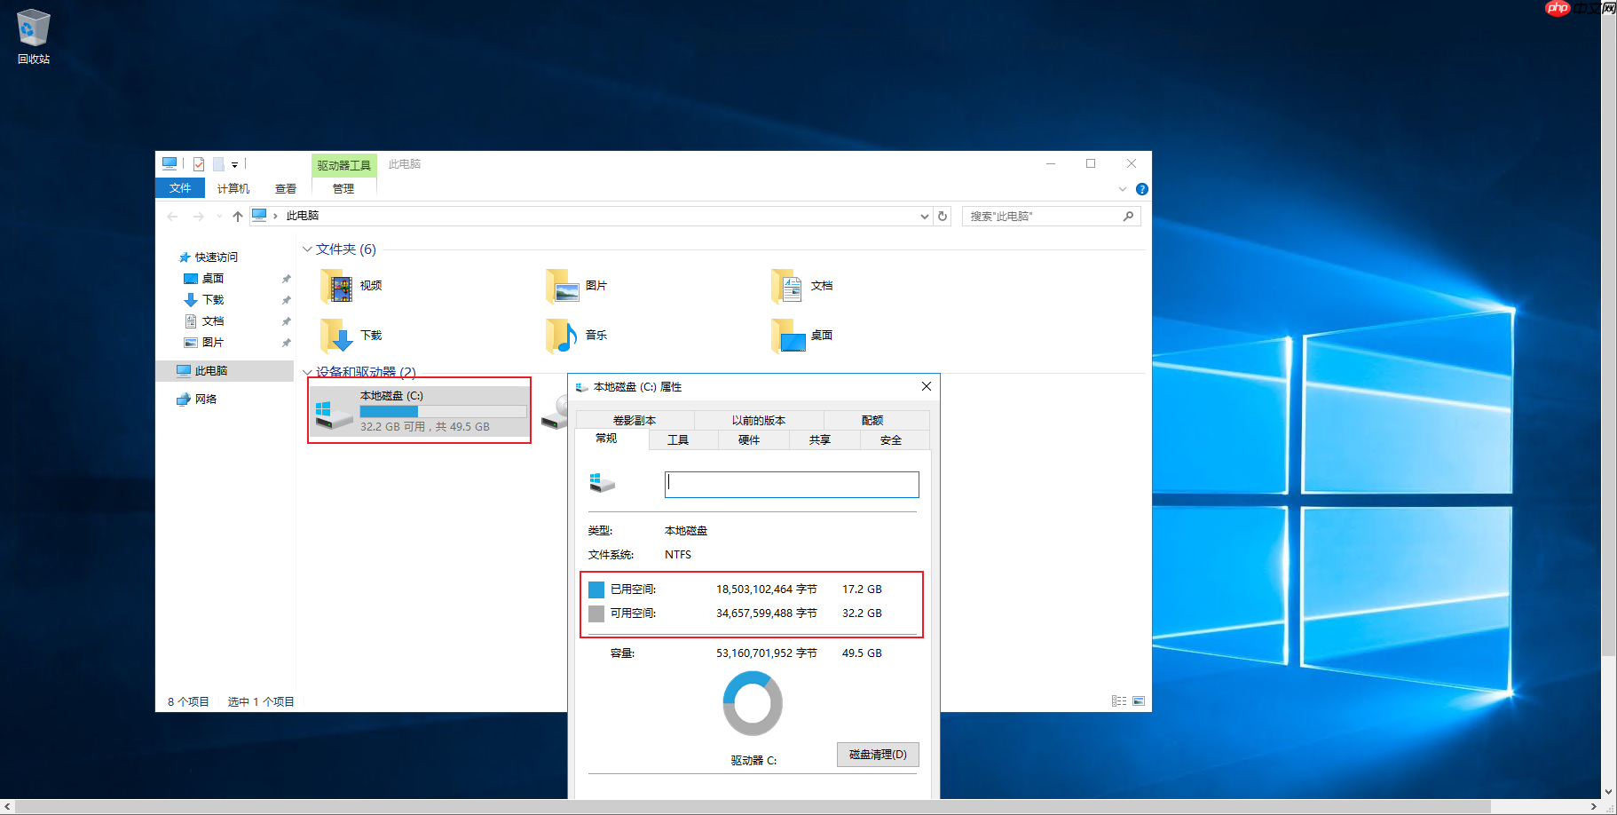Collapse the 文件夹 (6) section
Viewport: 1617px width, 815px height.
point(307,249)
